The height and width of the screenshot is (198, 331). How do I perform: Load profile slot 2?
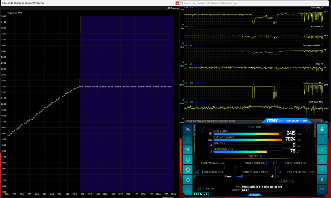(x=322, y=149)
